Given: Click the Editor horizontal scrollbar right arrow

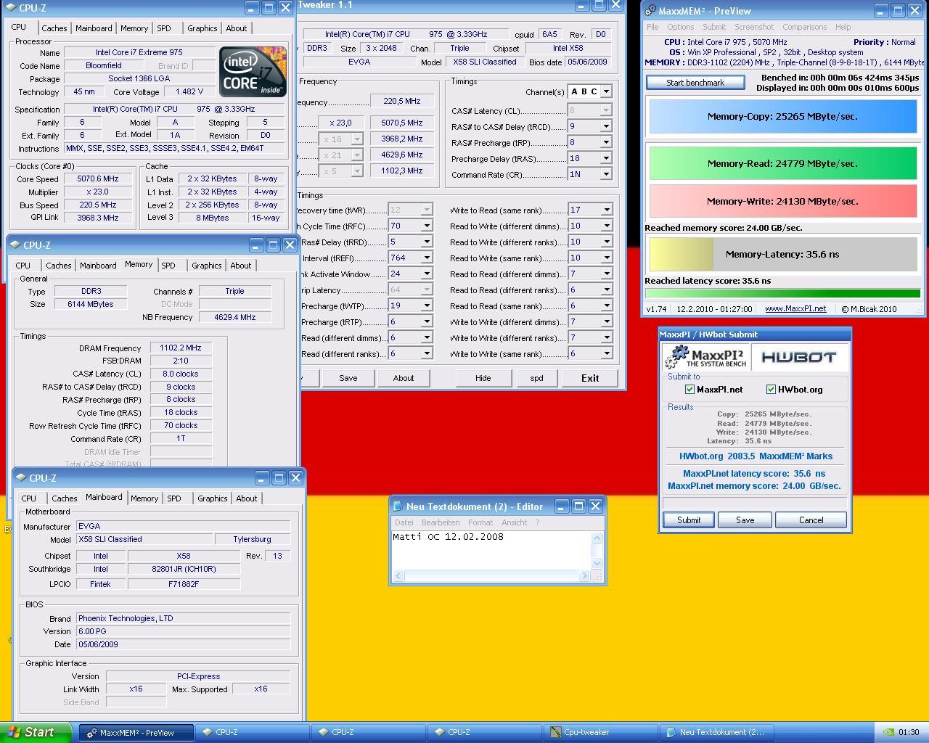Looking at the screenshot, I should [x=585, y=575].
